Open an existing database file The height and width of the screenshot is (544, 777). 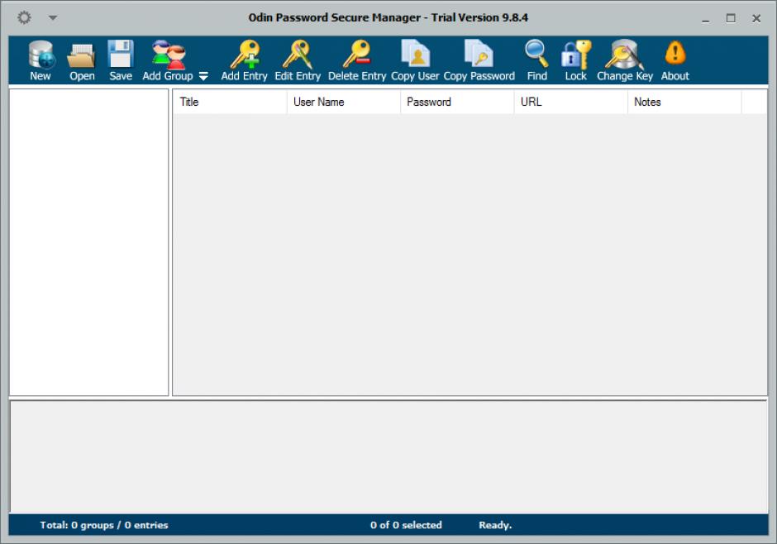point(81,61)
